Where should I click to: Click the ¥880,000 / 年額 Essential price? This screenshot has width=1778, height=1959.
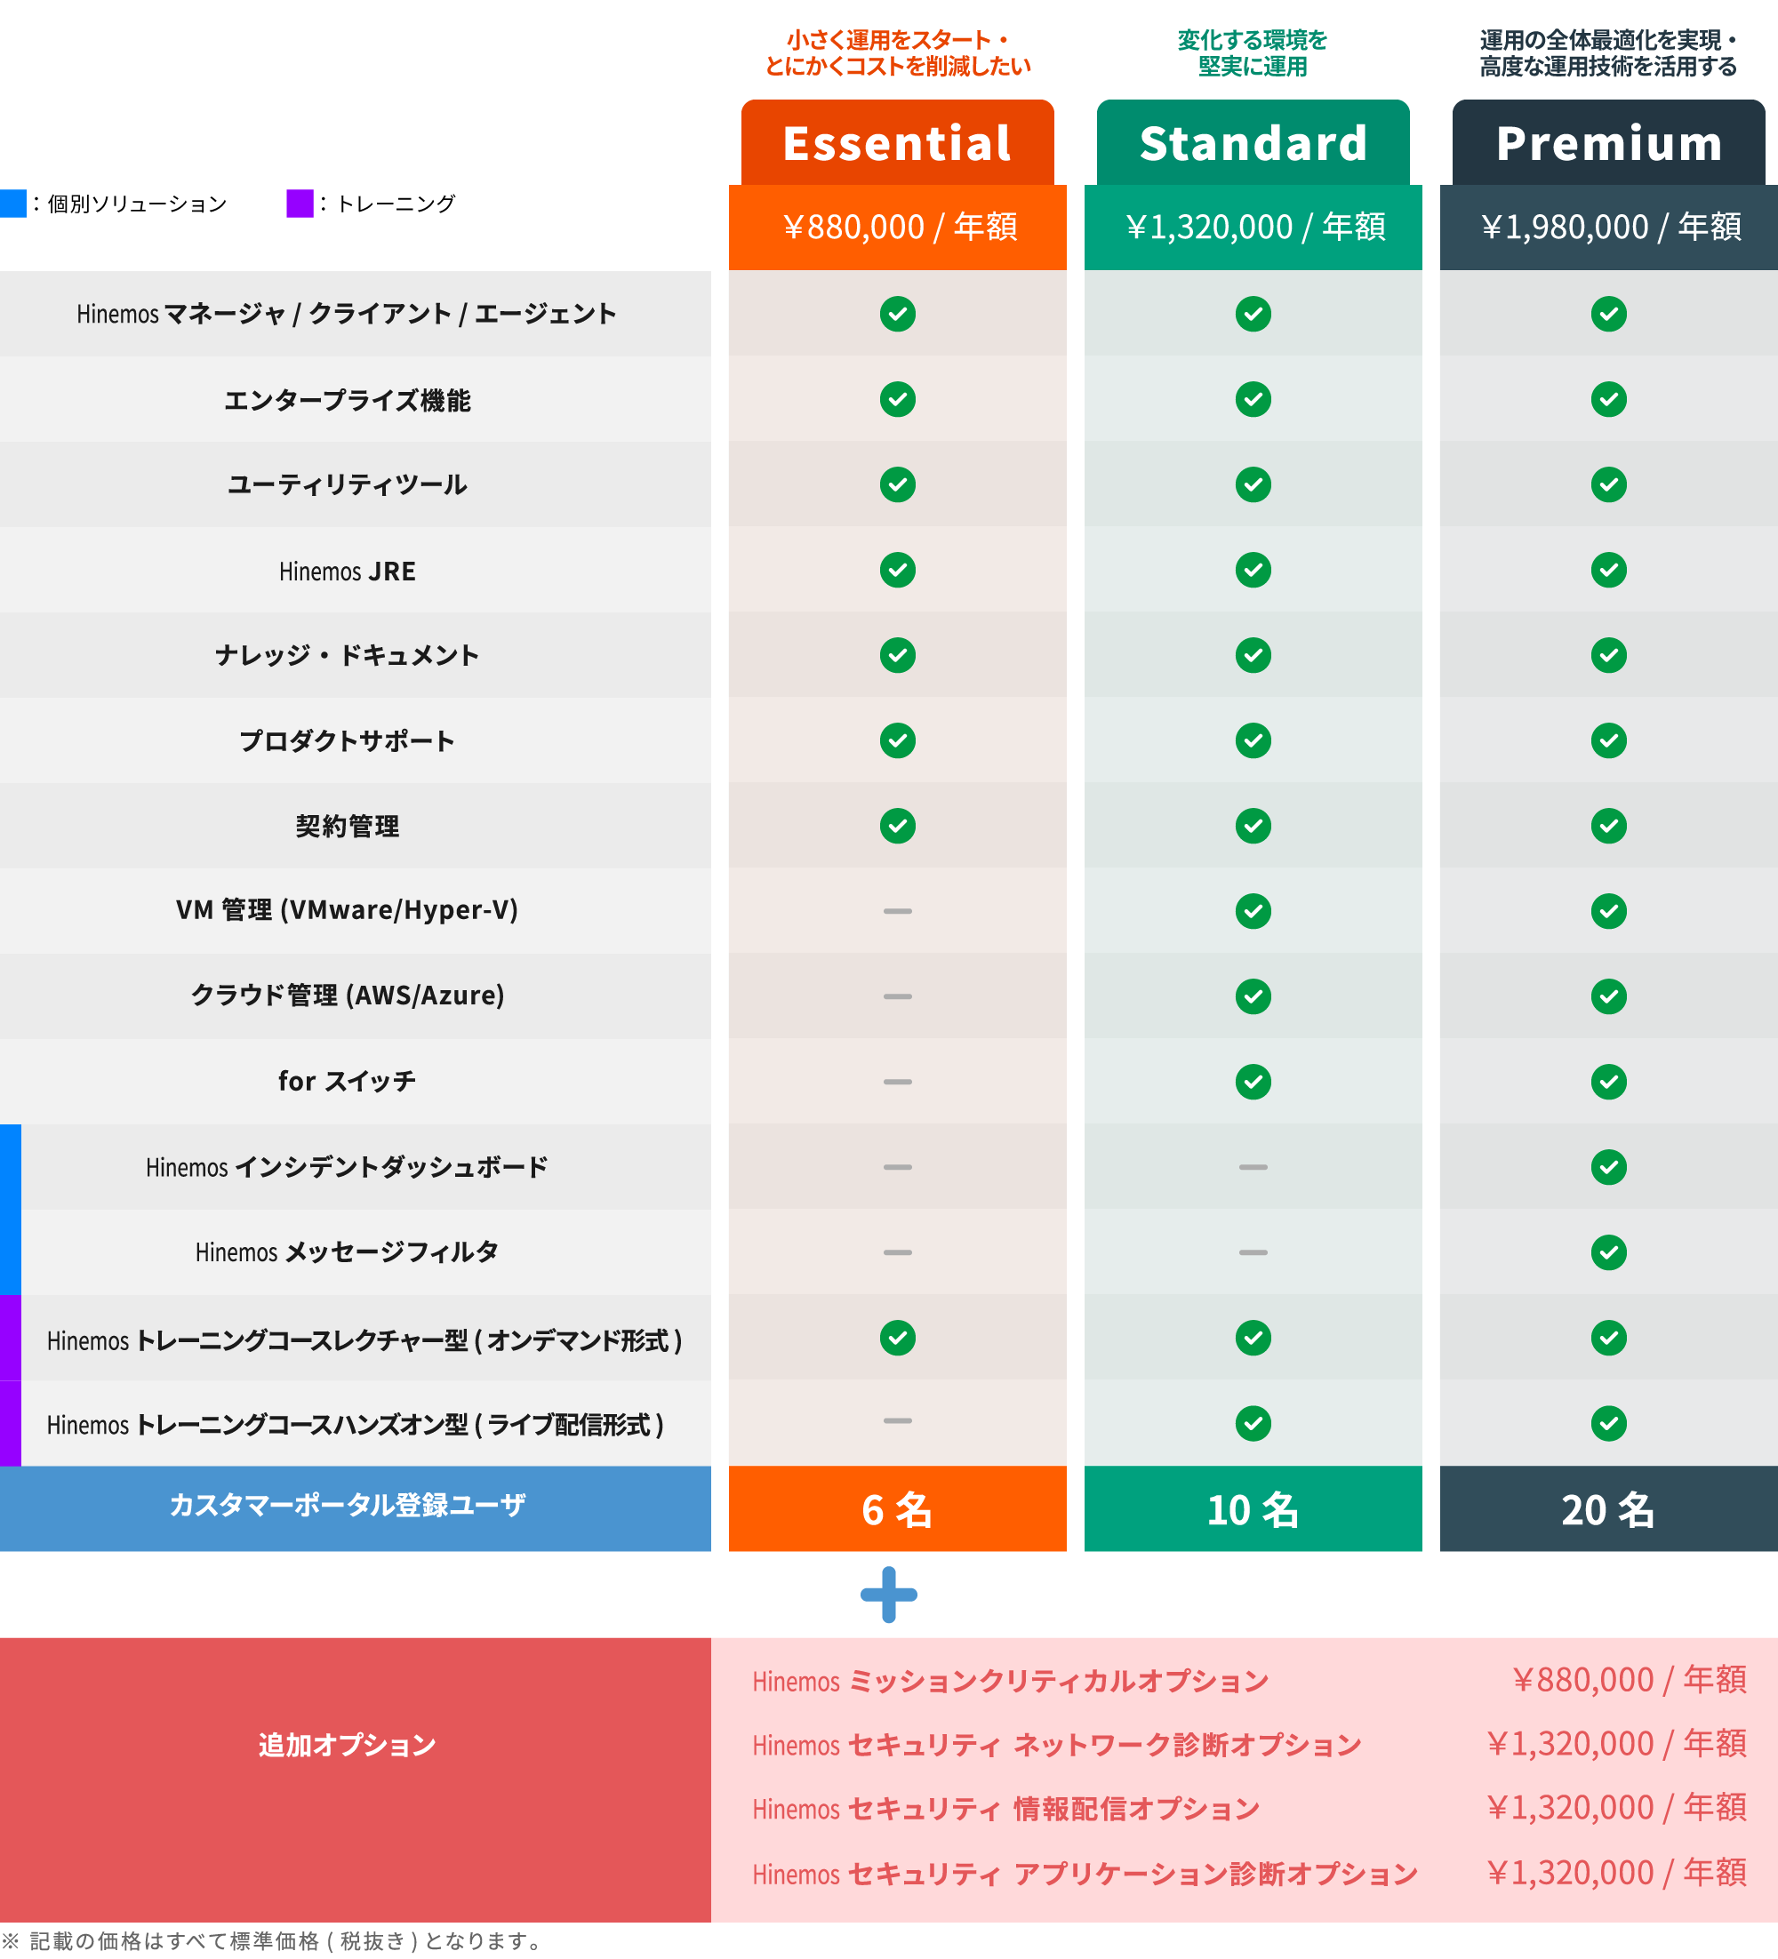[899, 228]
